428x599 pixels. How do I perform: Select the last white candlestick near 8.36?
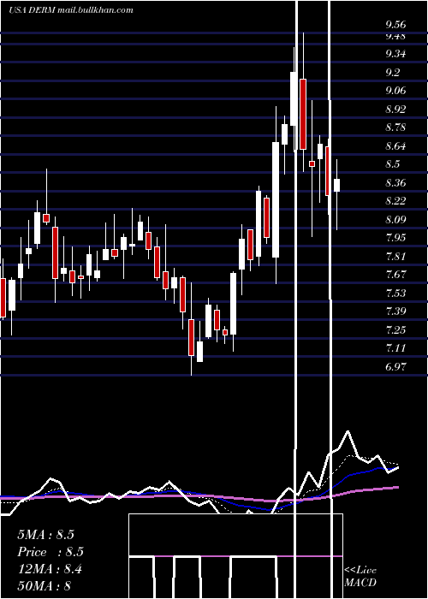tap(336, 186)
